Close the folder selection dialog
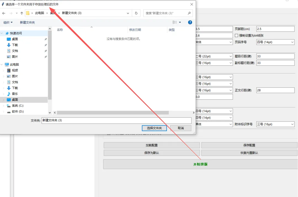 click(191, 4)
